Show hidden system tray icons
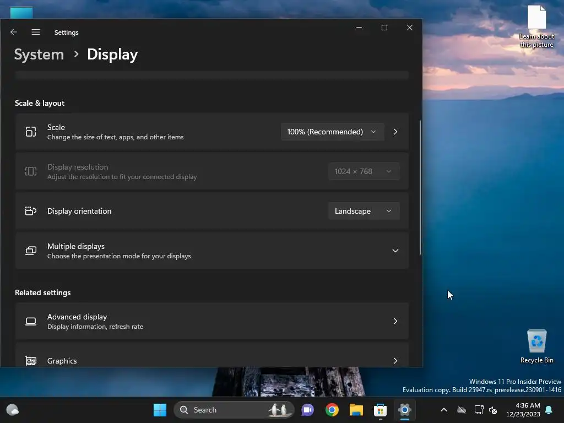564x423 pixels. click(444, 410)
